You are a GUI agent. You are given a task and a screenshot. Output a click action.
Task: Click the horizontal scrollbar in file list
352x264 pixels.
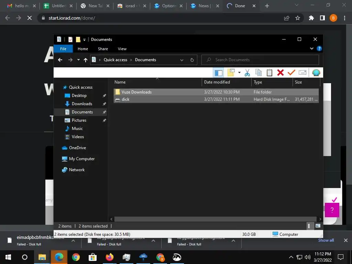pos(216,219)
